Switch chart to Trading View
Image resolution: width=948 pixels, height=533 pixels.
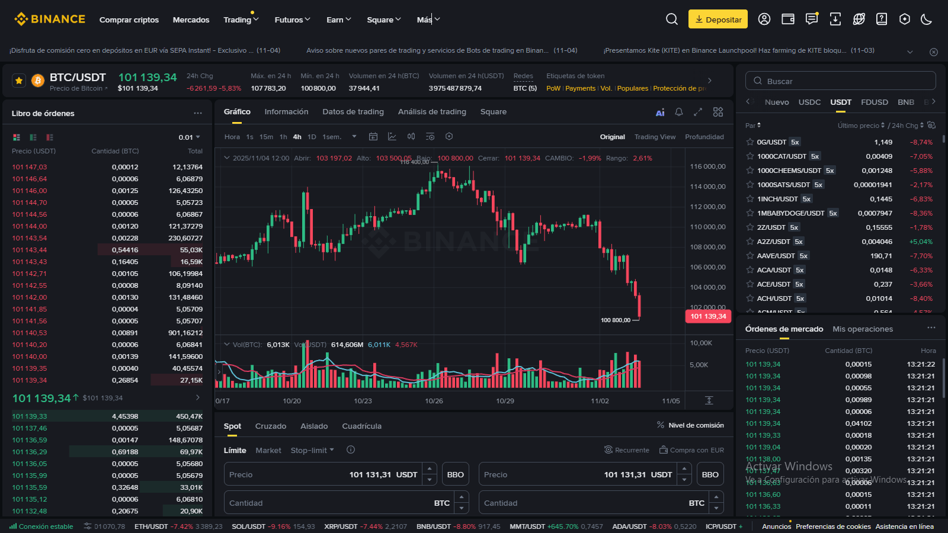pyautogui.click(x=655, y=137)
